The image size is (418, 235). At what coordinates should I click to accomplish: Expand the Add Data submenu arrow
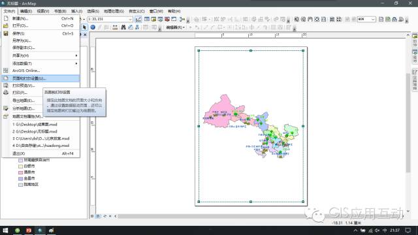click(76, 63)
